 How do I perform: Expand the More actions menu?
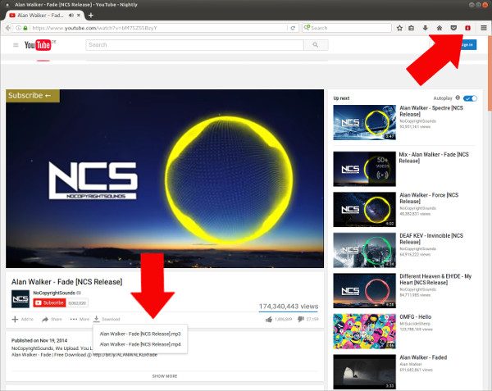[x=80, y=319]
